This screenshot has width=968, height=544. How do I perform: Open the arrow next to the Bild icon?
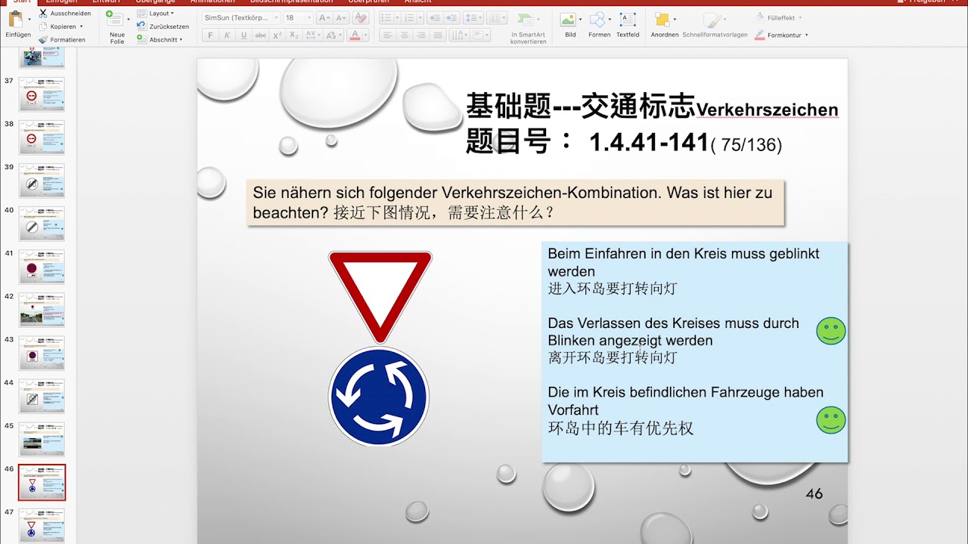[581, 20]
